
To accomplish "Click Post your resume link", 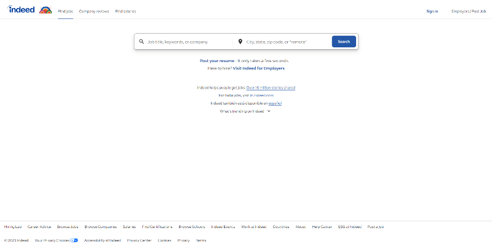I will pos(217,61).
